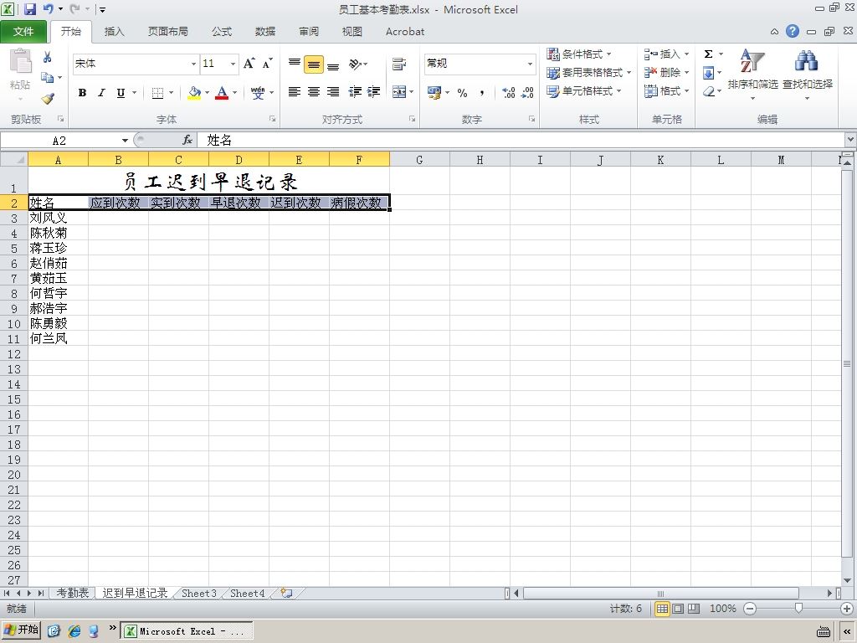Image resolution: width=857 pixels, height=643 pixels.
Task: Click the Font Color red A icon
Action: coord(221,92)
